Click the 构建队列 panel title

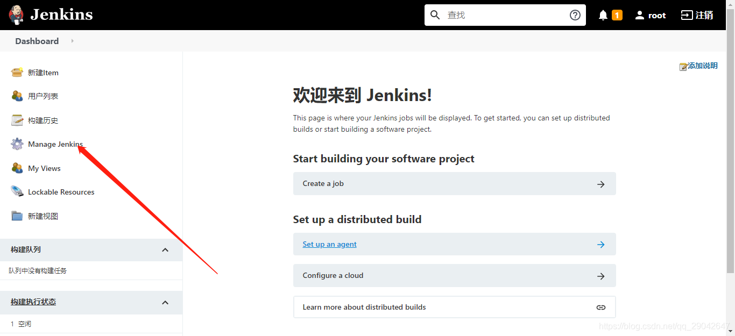tap(26, 249)
